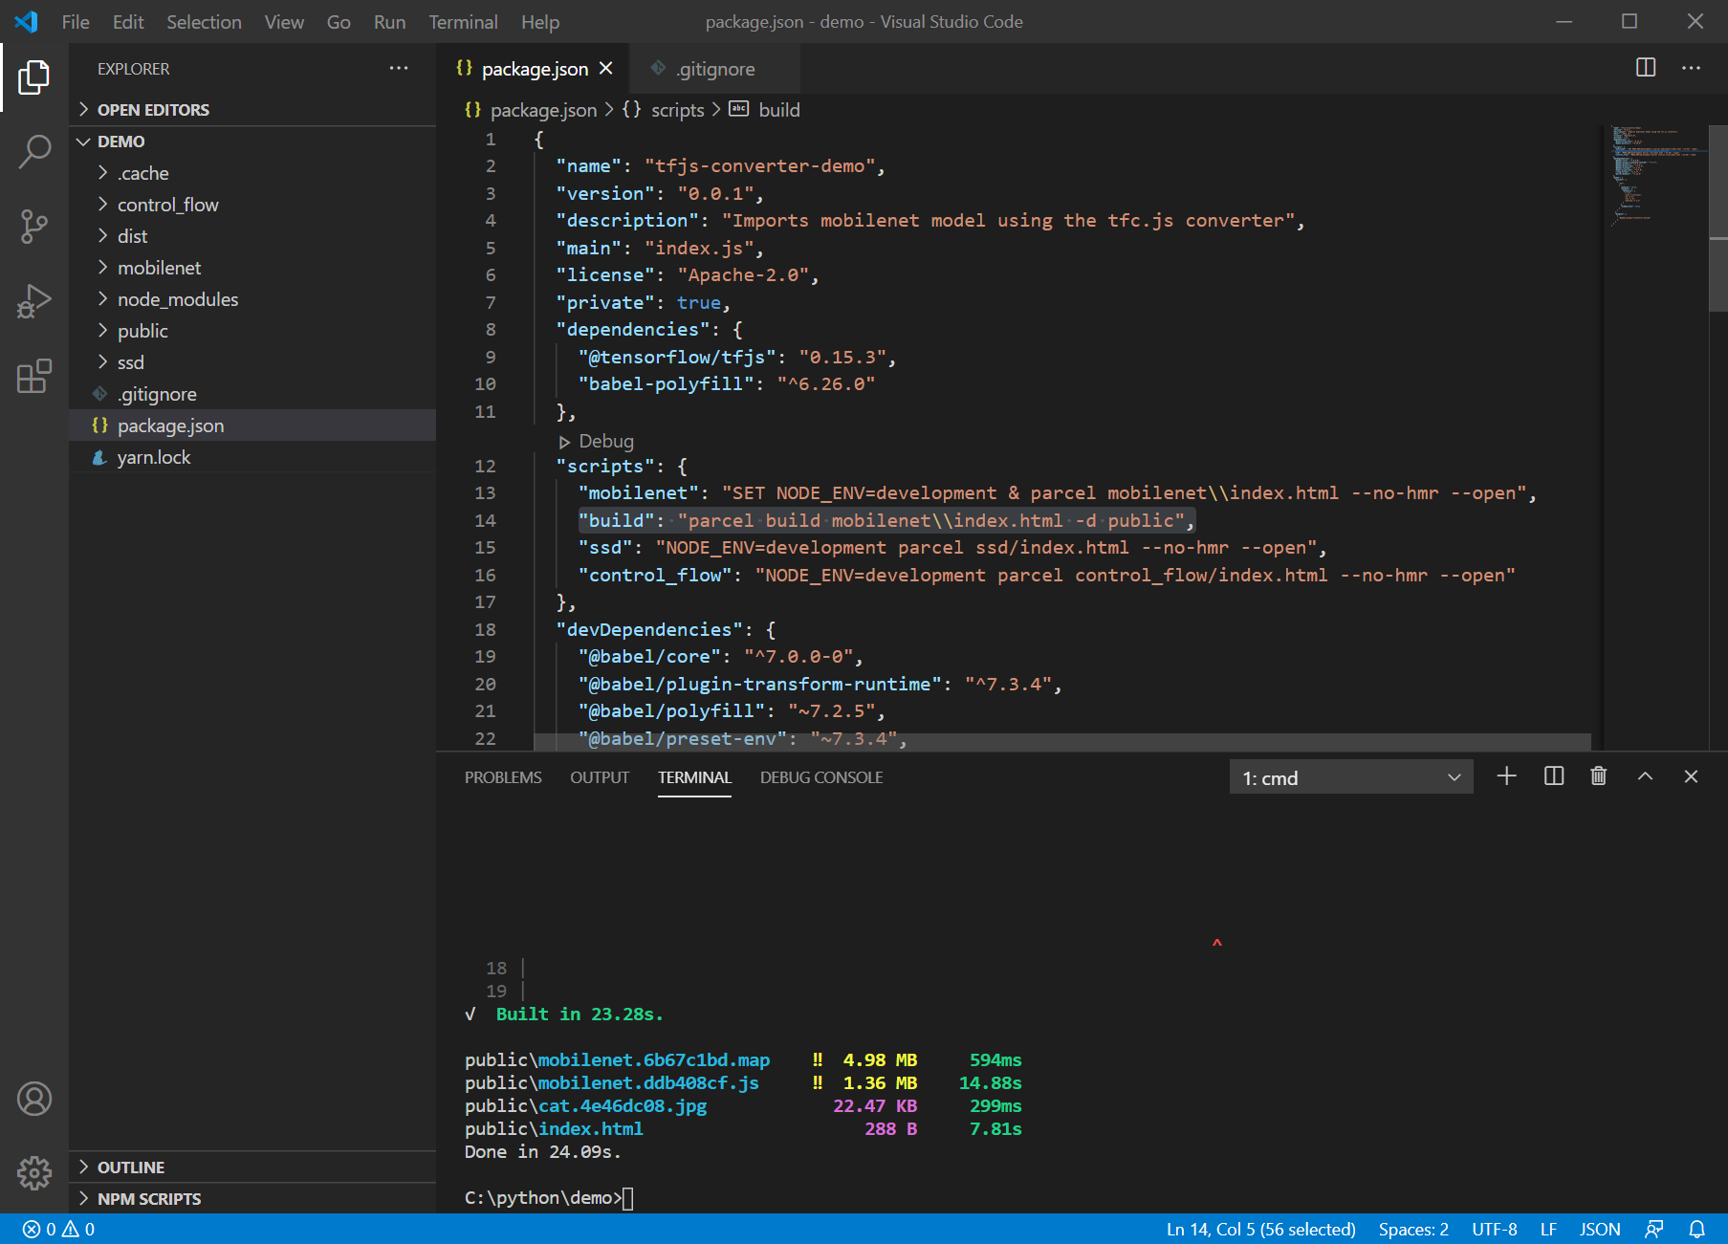The image size is (1728, 1244).
Task: Open the terminal selector dropdown 1: cmd
Action: (1351, 777)
